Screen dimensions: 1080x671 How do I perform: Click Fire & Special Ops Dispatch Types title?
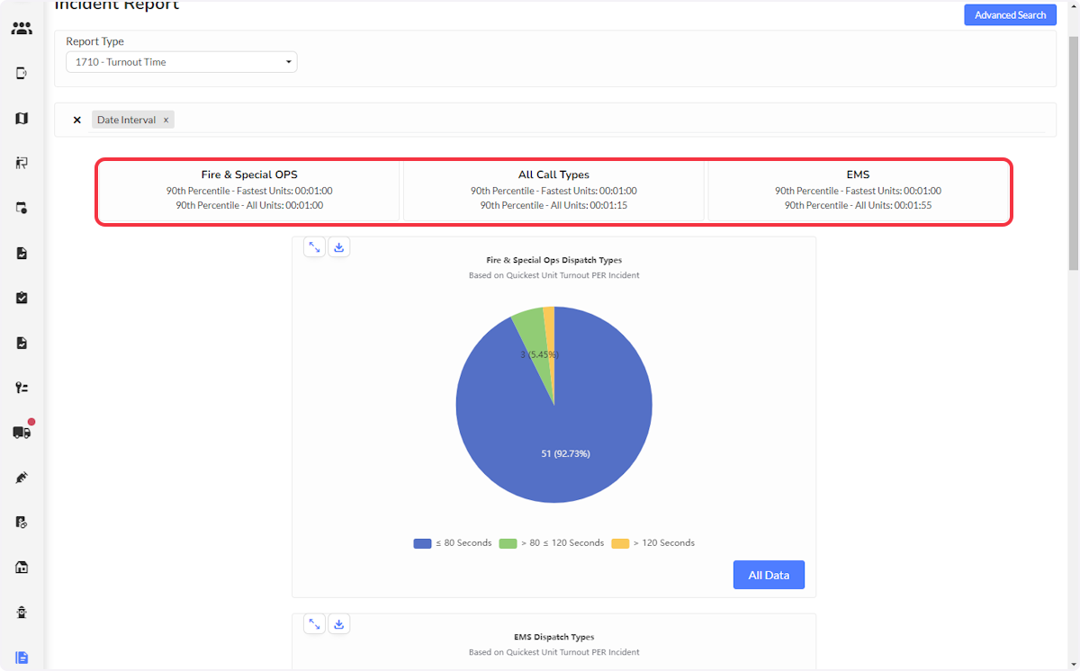coord(553,260)
